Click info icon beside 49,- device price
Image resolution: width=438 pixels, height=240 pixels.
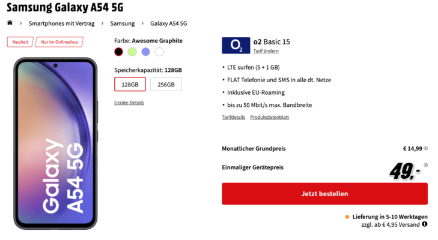(425, 165)
